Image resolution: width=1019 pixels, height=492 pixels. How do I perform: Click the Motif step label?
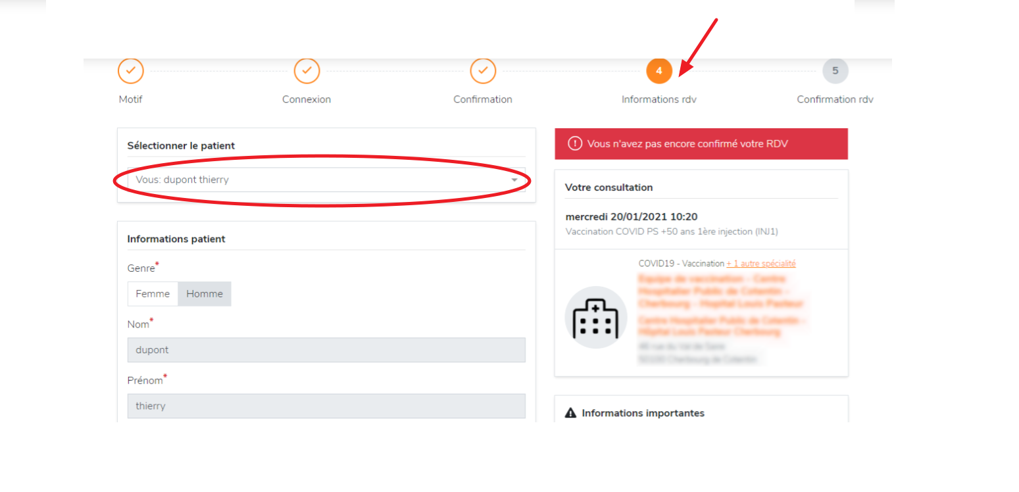coord(130,99)
